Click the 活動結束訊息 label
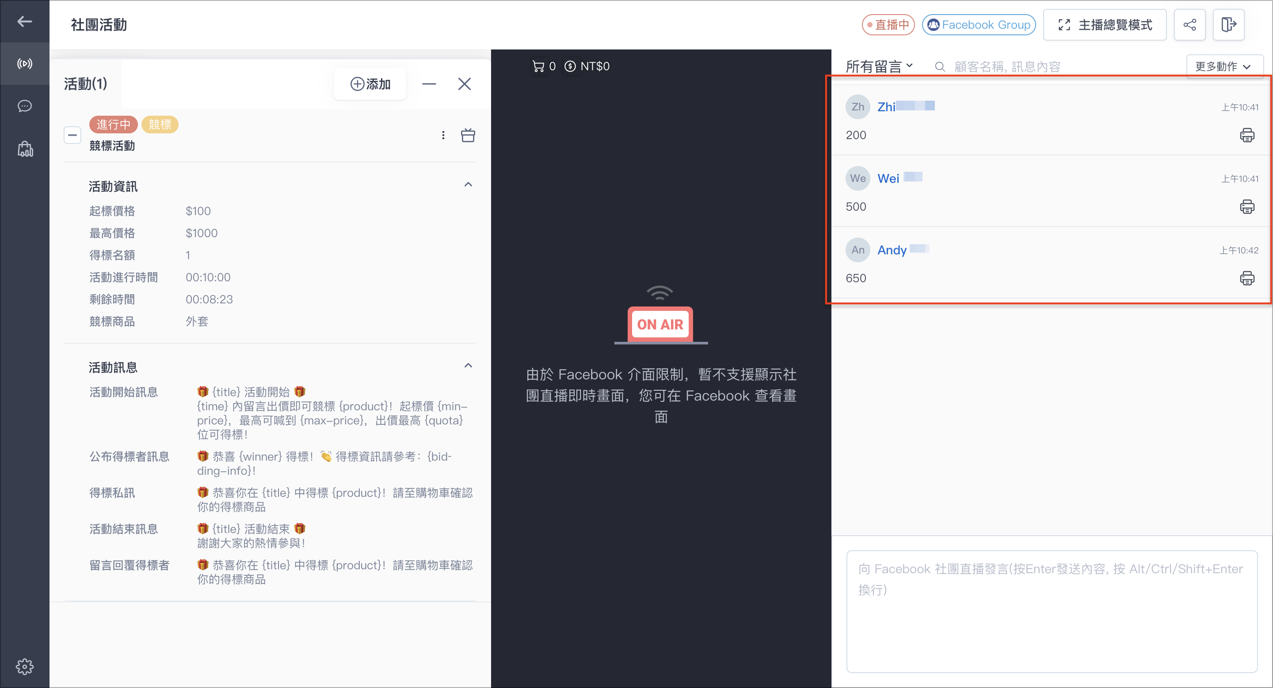The width and height of the screenshot is (1273, 688). click(x=123, y=529)
